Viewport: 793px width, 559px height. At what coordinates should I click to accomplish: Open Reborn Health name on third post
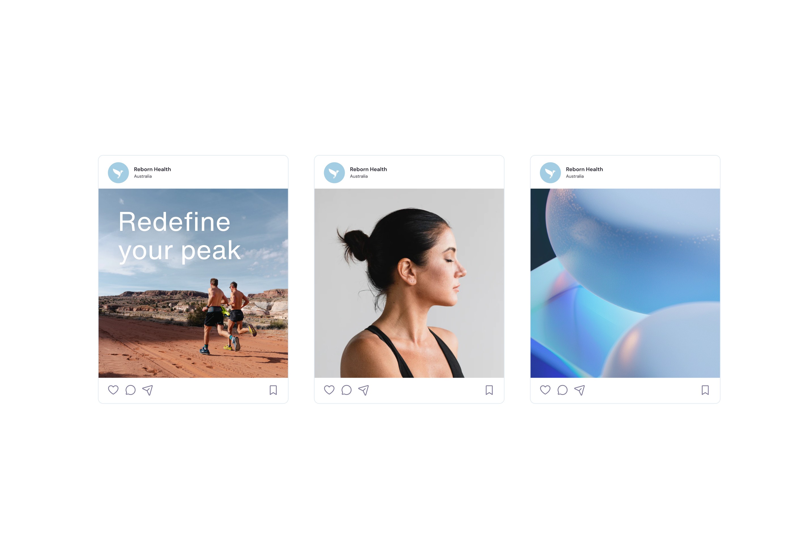click(x=584, y=169)
